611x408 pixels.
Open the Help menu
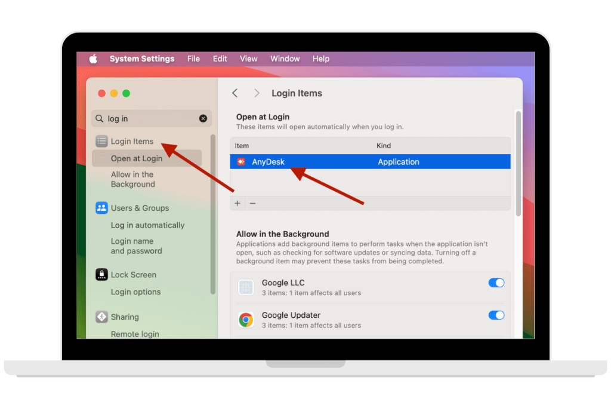click(x=321, y=59)
